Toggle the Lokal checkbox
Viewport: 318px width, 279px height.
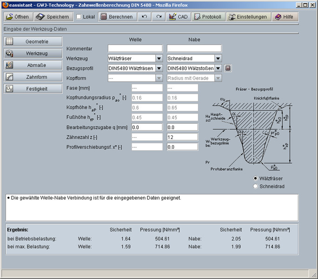point(79,17)
